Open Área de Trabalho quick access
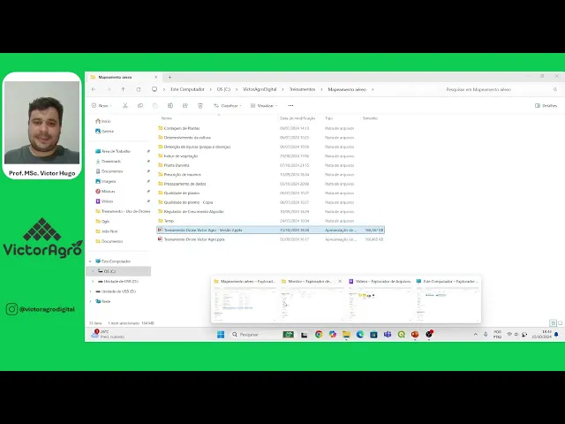The image size is (565, 424). click(113, 151)
